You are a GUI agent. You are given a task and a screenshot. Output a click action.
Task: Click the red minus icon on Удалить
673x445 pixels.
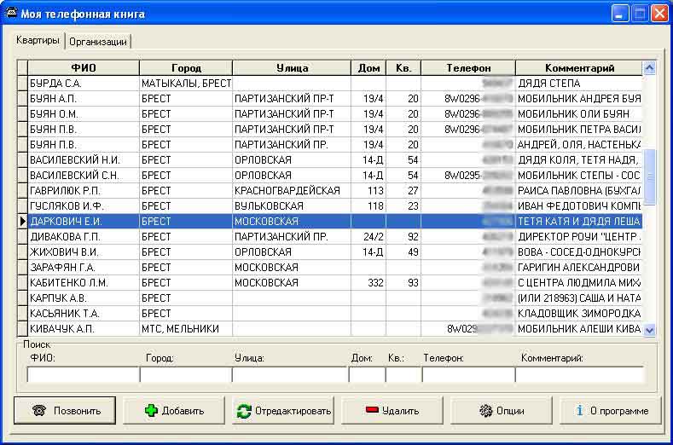click(x=372, y=410)
